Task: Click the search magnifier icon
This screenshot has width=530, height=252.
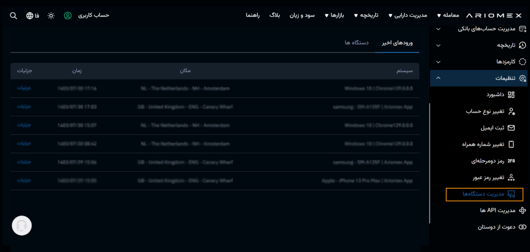Action: click(13, 15)
